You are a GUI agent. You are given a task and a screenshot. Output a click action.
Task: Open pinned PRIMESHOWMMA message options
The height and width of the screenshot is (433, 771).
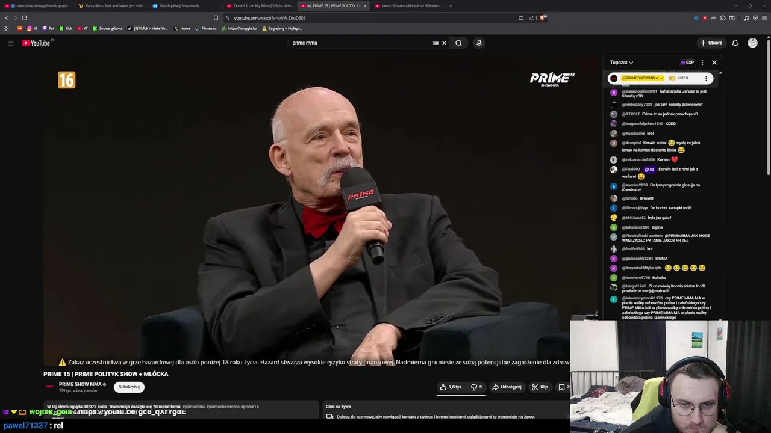pyautogui.click(x=706, y=78)
